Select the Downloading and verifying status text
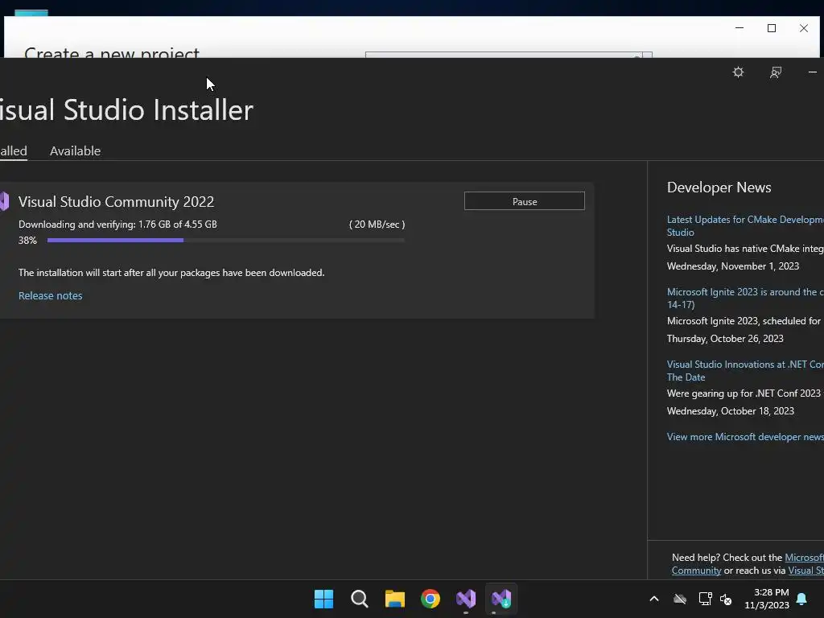The height and width of the screenshot is (618, 824). tap(117, 225)
